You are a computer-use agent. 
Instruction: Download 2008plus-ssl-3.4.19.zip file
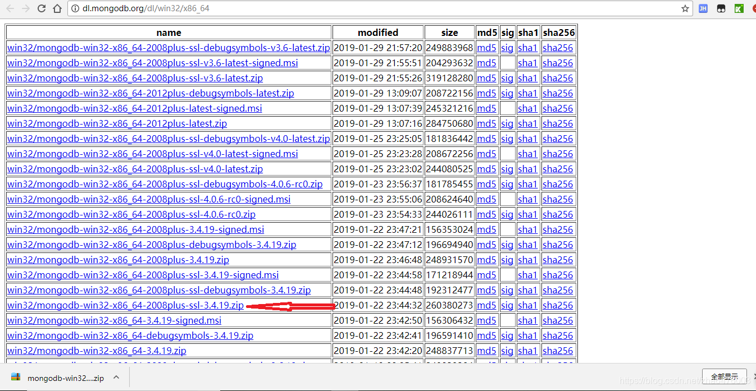[125, 305]
